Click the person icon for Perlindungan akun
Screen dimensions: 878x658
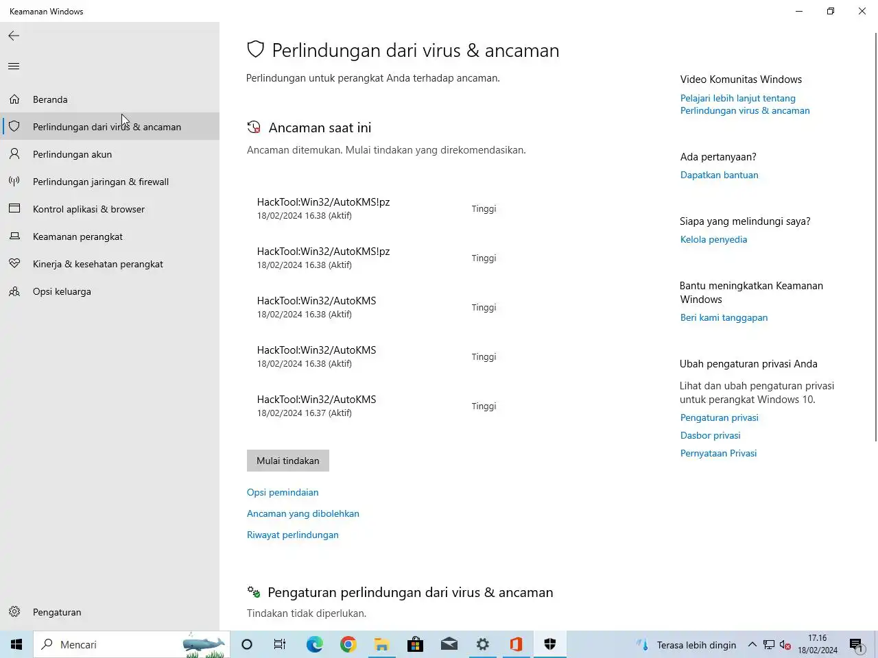point(14,154)
